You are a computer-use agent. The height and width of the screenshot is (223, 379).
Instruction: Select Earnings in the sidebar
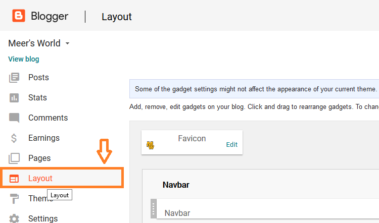(x=44, y=138)
